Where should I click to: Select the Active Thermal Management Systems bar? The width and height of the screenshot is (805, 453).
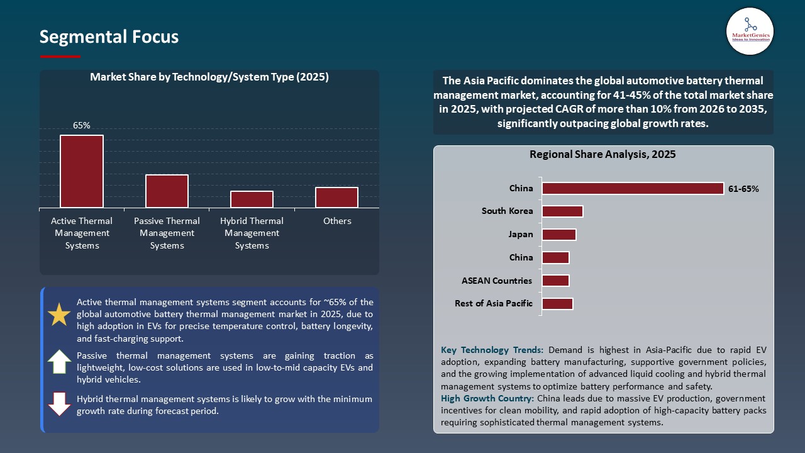point(81,170)
